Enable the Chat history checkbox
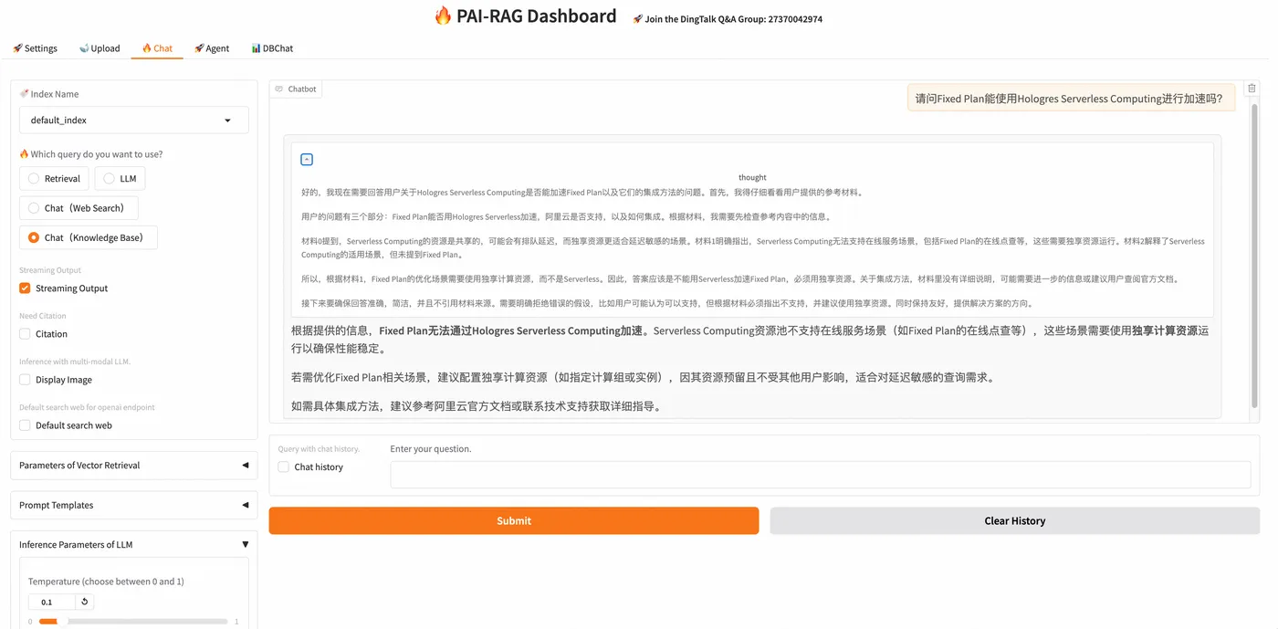The width and height of the screenshot is (1278, 629). coord(284,467)
